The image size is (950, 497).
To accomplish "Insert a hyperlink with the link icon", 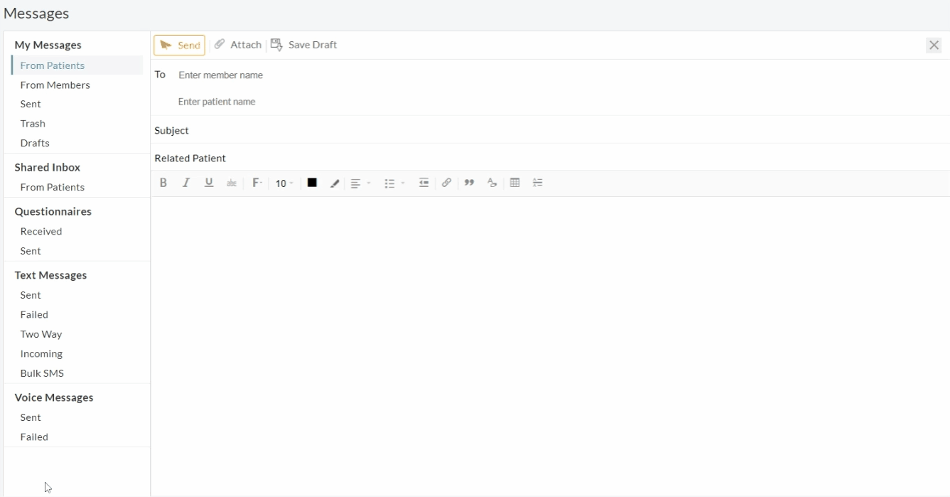I will coord(446,183).
